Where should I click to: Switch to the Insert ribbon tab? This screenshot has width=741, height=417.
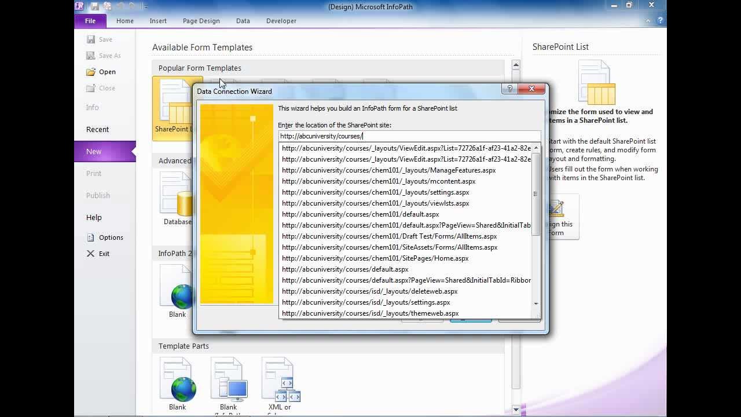pos(158,21)
